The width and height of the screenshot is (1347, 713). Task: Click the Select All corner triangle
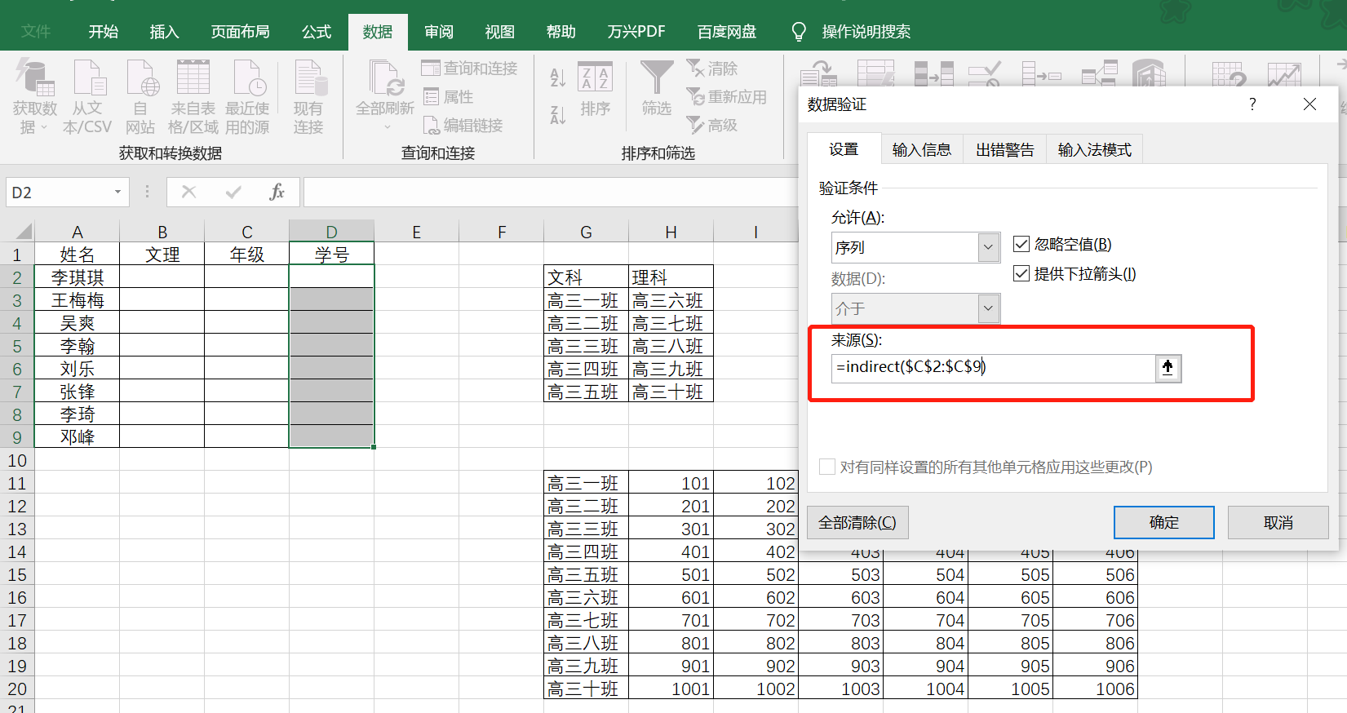pyautogui.click(x=23, y=232)
